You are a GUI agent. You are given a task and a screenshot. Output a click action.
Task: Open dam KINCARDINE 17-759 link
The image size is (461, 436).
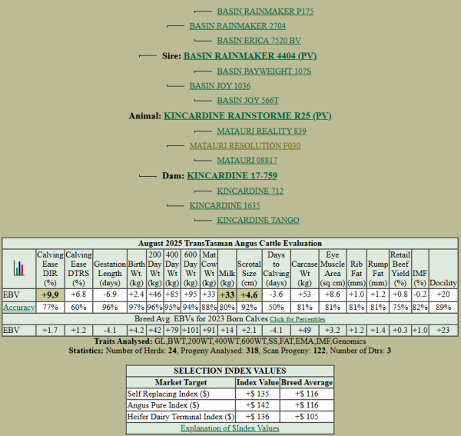232,176
